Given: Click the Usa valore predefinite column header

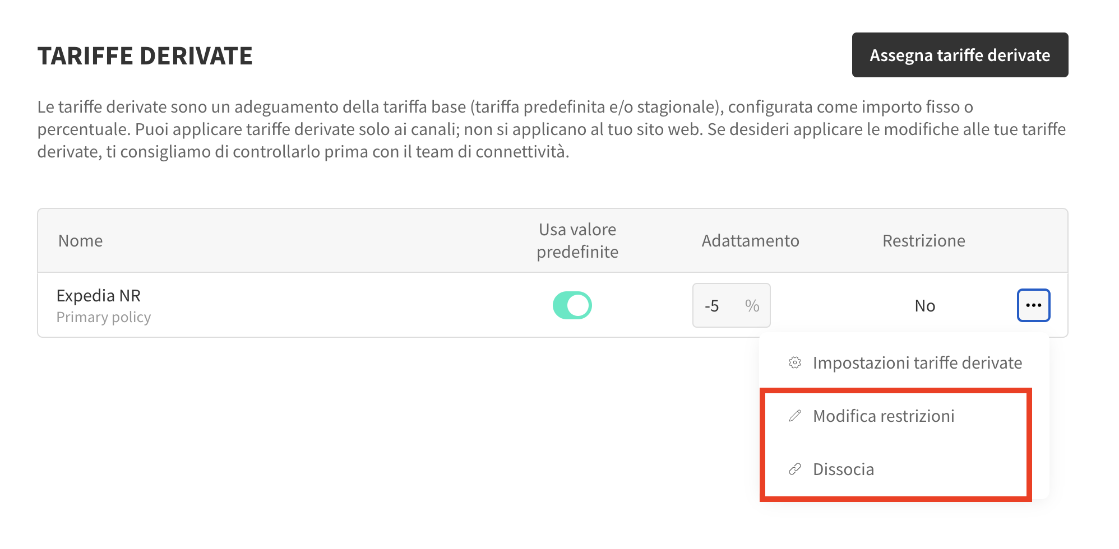Looking at the screenshot, I should point(577,241).
